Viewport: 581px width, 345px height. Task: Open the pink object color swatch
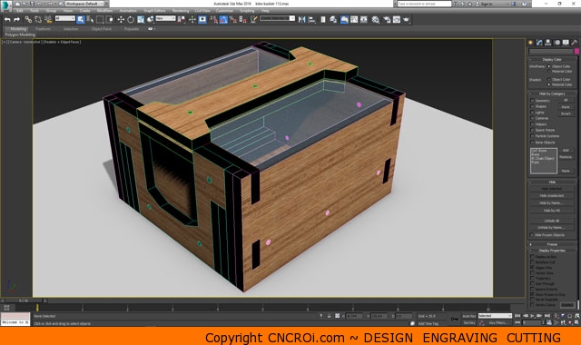576,51
